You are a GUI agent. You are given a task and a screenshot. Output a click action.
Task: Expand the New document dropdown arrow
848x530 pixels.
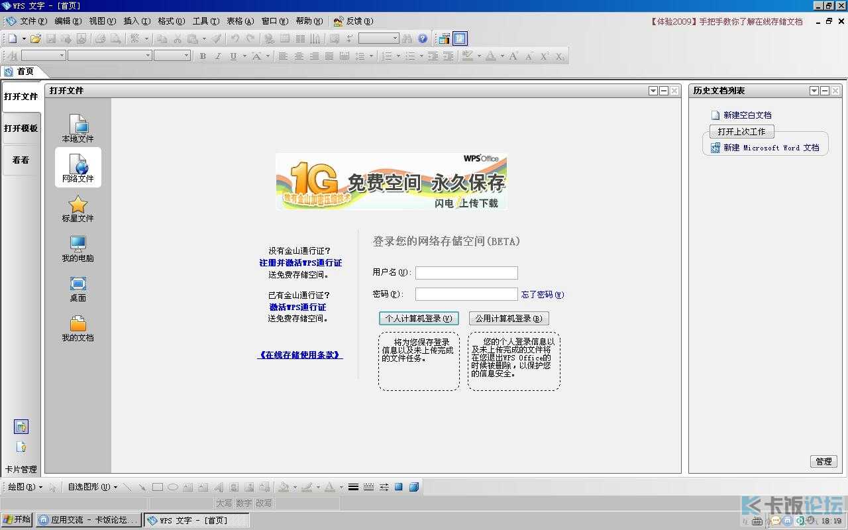pos(23,39)
